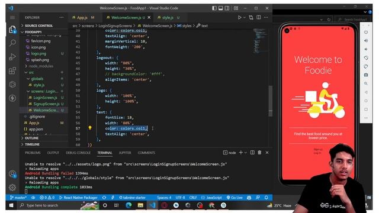
Task: Open the JUPYTER panel tab
Action: pyautogui.click(x=125, y=153)
